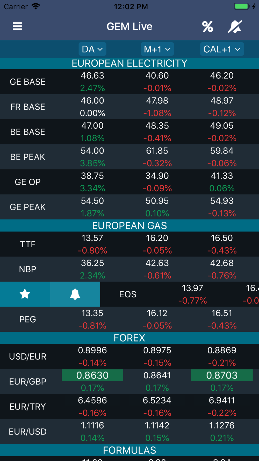This screenshot has width=259, height=461.
Task: Add EOS to favorites with star
Action: (x=25, y=294)
